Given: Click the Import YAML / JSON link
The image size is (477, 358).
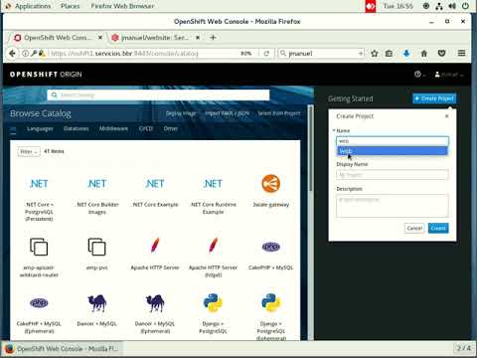Looking at the screenshot, I should pos(227,113).
